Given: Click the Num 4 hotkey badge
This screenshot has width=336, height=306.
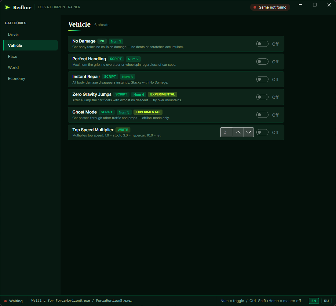Looking at the screenshot, I should click(x=139, y=95).
